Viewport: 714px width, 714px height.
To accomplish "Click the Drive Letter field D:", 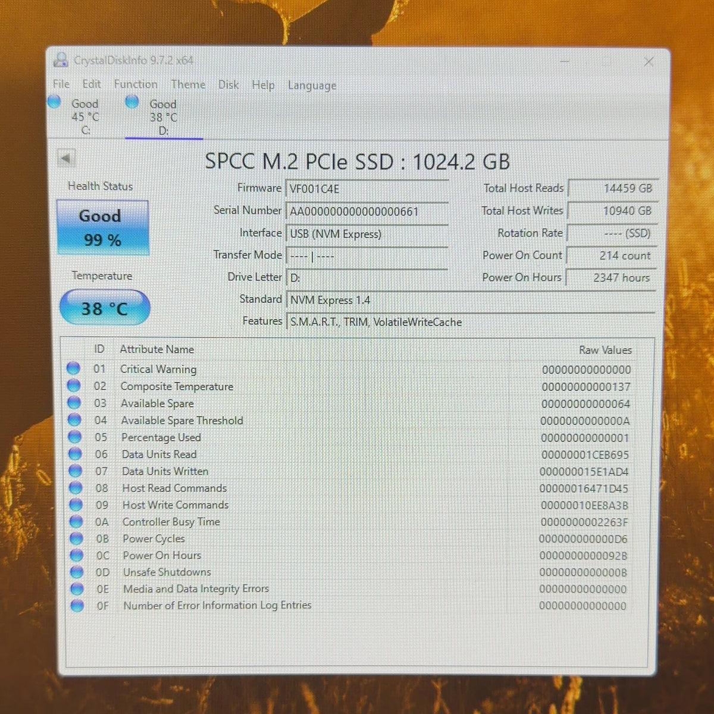I will point(367,278).
